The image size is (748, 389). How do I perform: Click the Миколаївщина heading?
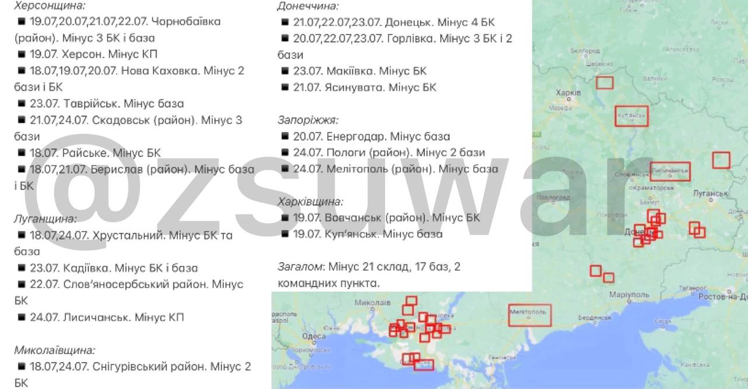click(54, 350)
